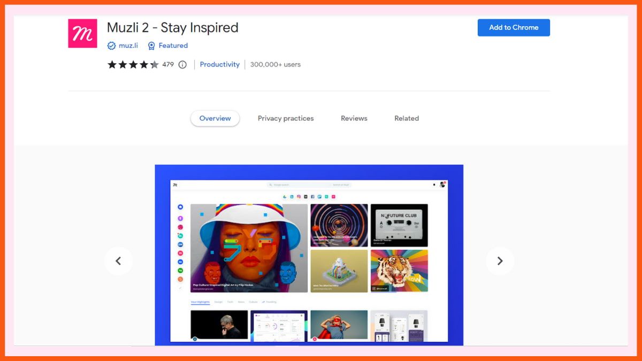
Task: Click the Add to Chrome button
Action: [x=513, y=27]
